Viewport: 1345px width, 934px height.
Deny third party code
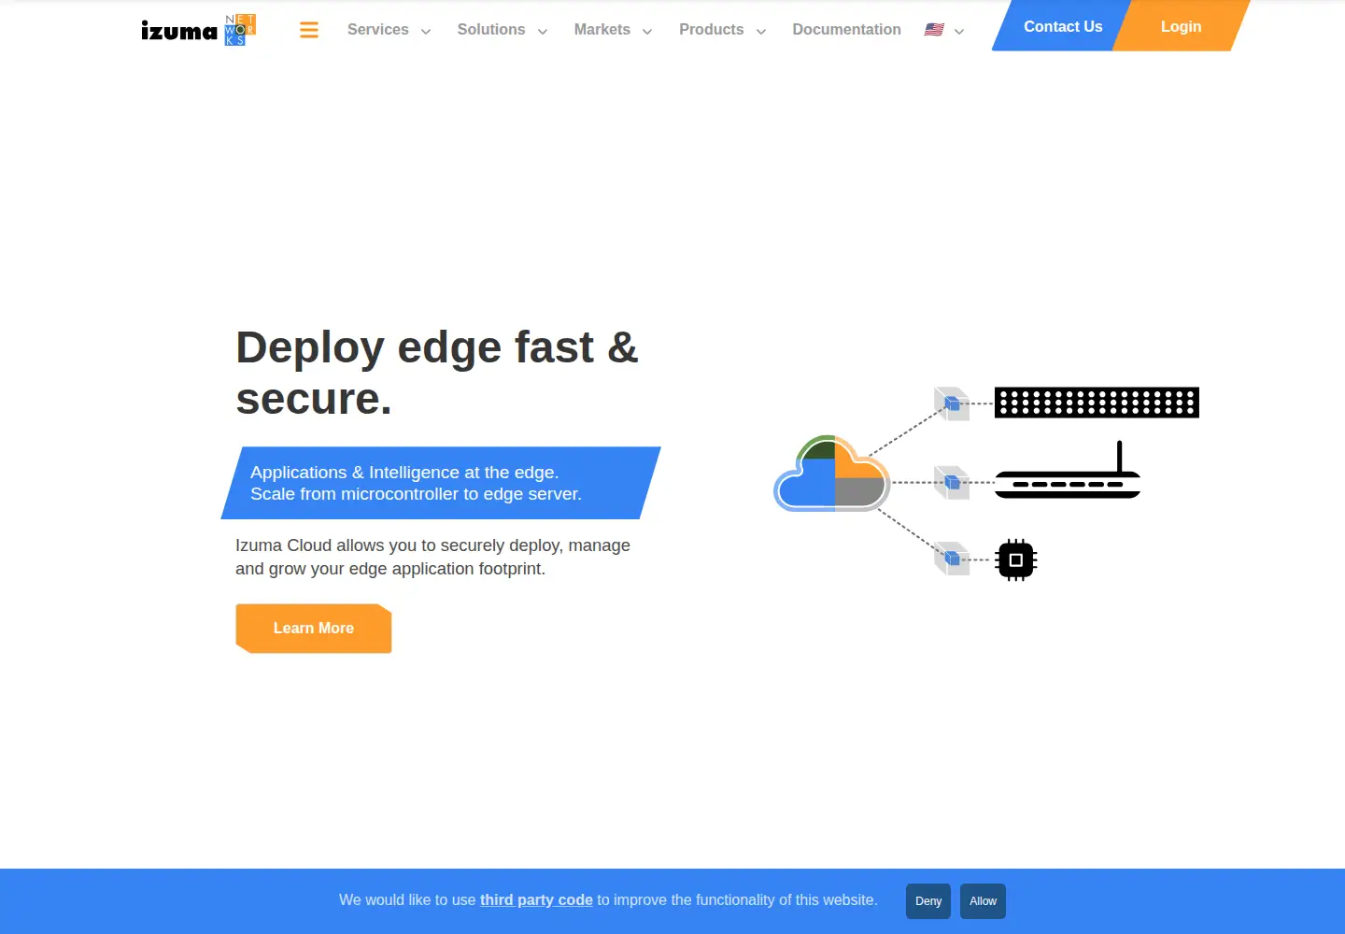(928, 901)
